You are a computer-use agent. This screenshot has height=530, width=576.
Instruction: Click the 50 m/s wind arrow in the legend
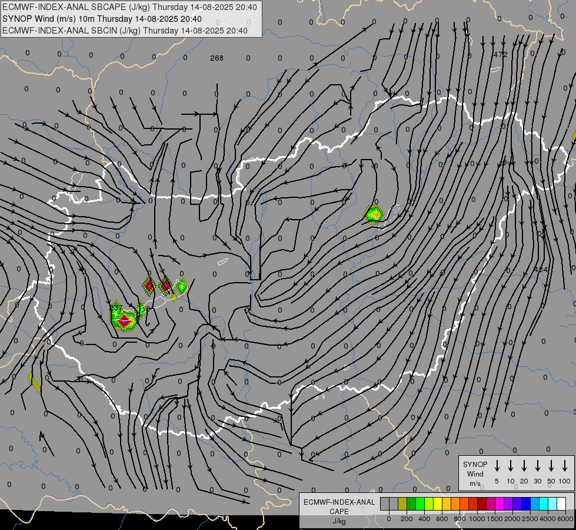pyautogui.click(x=551, y=466)
